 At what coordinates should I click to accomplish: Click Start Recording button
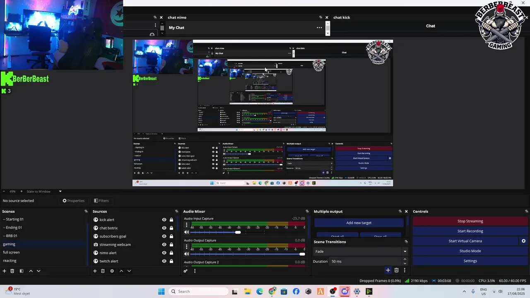(x=470, y=231)
